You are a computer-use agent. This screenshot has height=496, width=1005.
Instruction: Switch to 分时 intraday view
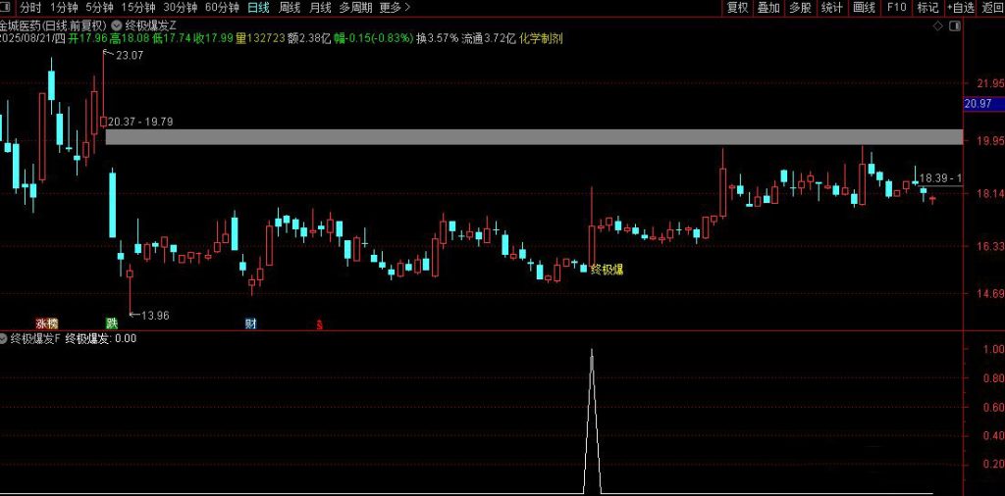coord(30,8)
